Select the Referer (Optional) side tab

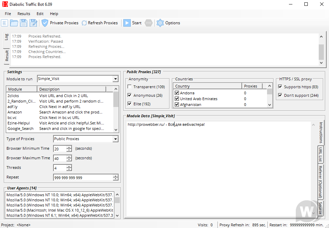320,182
